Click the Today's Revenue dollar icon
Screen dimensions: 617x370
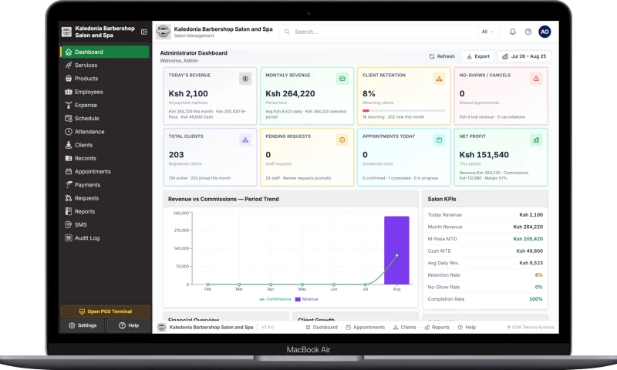tap(245, 79)
